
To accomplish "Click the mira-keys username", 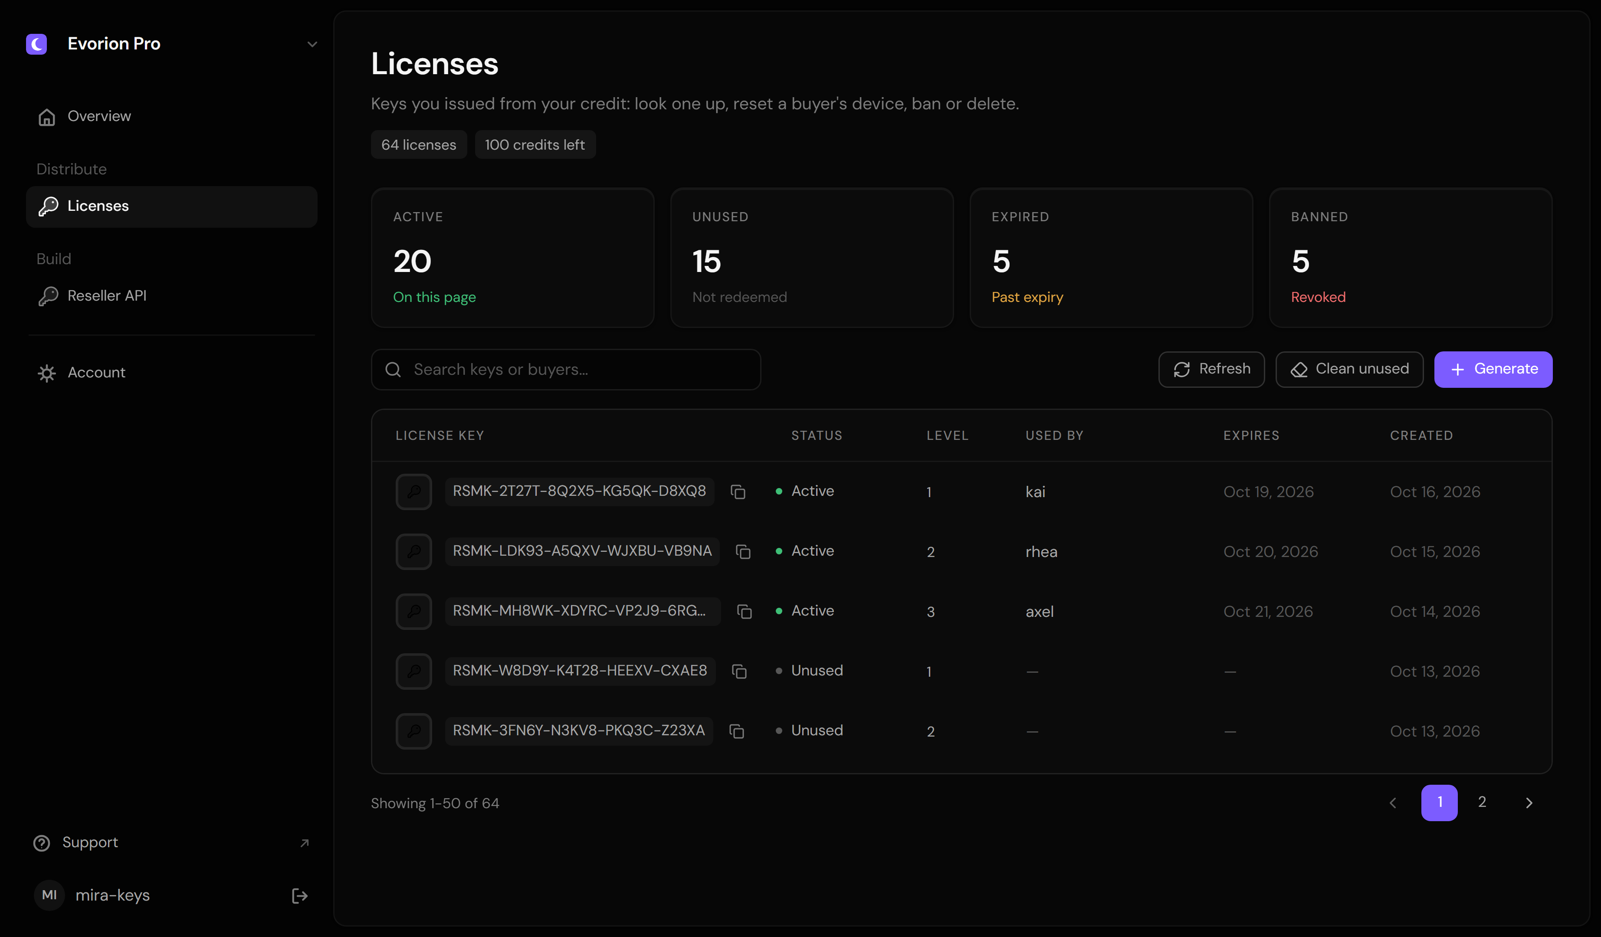I will (112, 896).
